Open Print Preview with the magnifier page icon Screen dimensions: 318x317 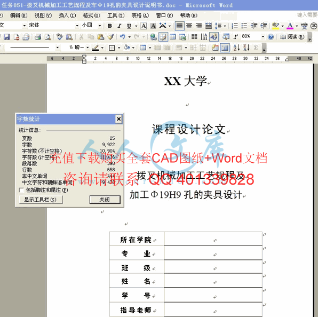[x=48, y=37]
